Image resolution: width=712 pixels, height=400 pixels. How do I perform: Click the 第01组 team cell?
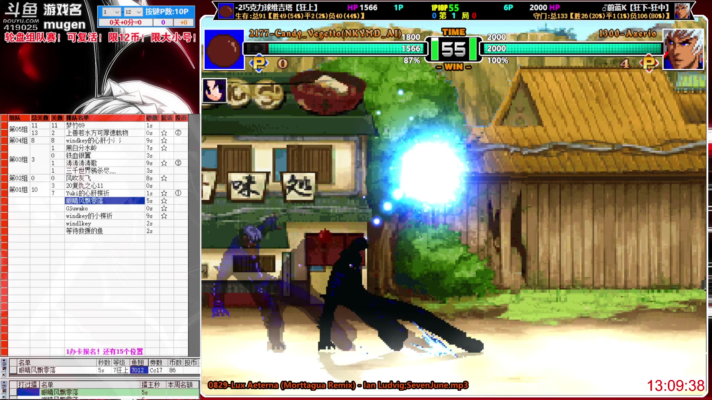coord(19,190)
